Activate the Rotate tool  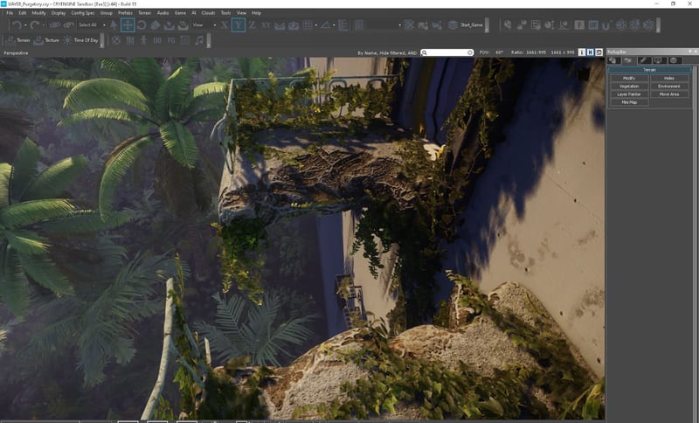[142, 25]
